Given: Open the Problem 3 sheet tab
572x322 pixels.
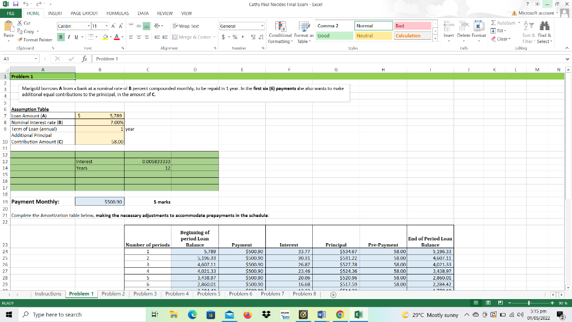Looking at the screenshot, I should point(144,293).
